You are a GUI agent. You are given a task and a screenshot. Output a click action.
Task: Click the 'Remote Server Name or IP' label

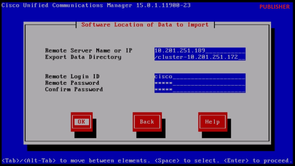click(89, 51)
